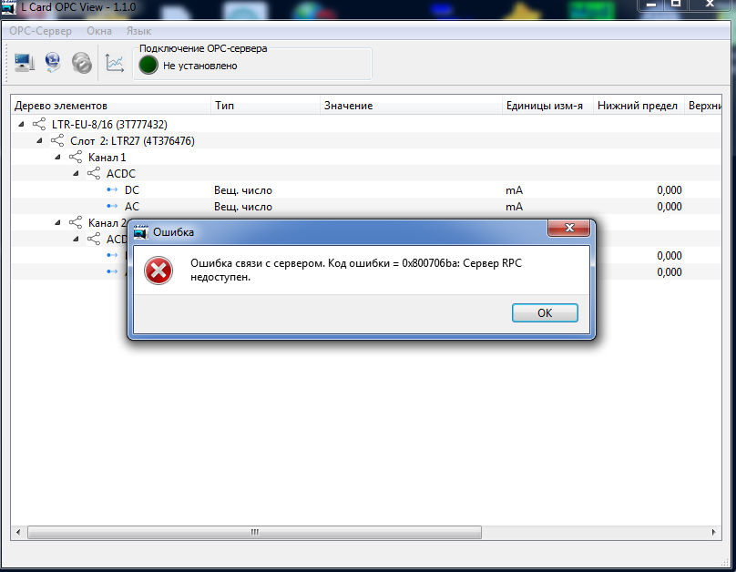Confirm the error with the OK button
This screenshot has height=572, width=736.
(545, 313)
